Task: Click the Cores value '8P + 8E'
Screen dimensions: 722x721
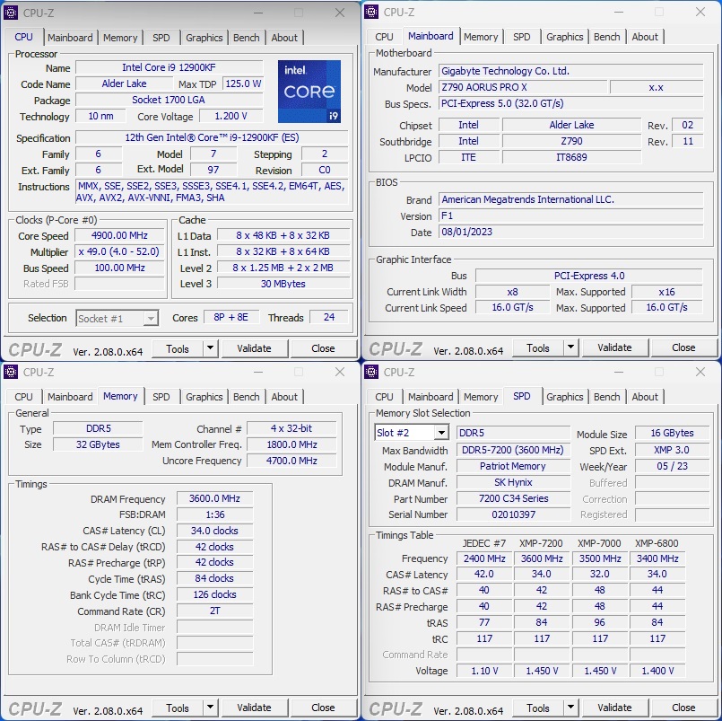Action: [231, 317]
